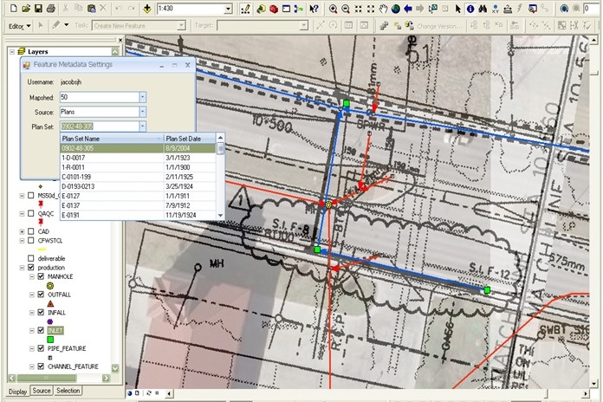Open the map scale 1:430 dropdown
This screenshot has height=402, width=603.
pos(229,9)
